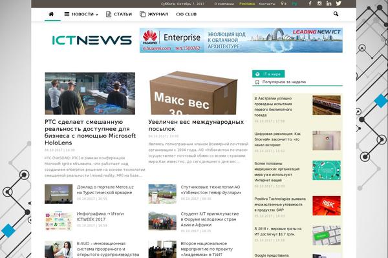Image resolution: width=388 pixels, height=258 pixels.
Task: Click the bookmark icon beside Популярное за неделю
Action: coord(257,82)
